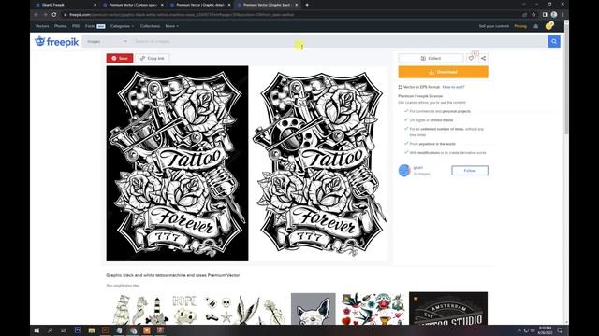Click the gold premium badge icon
Image resolution: width=599 pixels, height=336 pixels.
tap(549, 25)
